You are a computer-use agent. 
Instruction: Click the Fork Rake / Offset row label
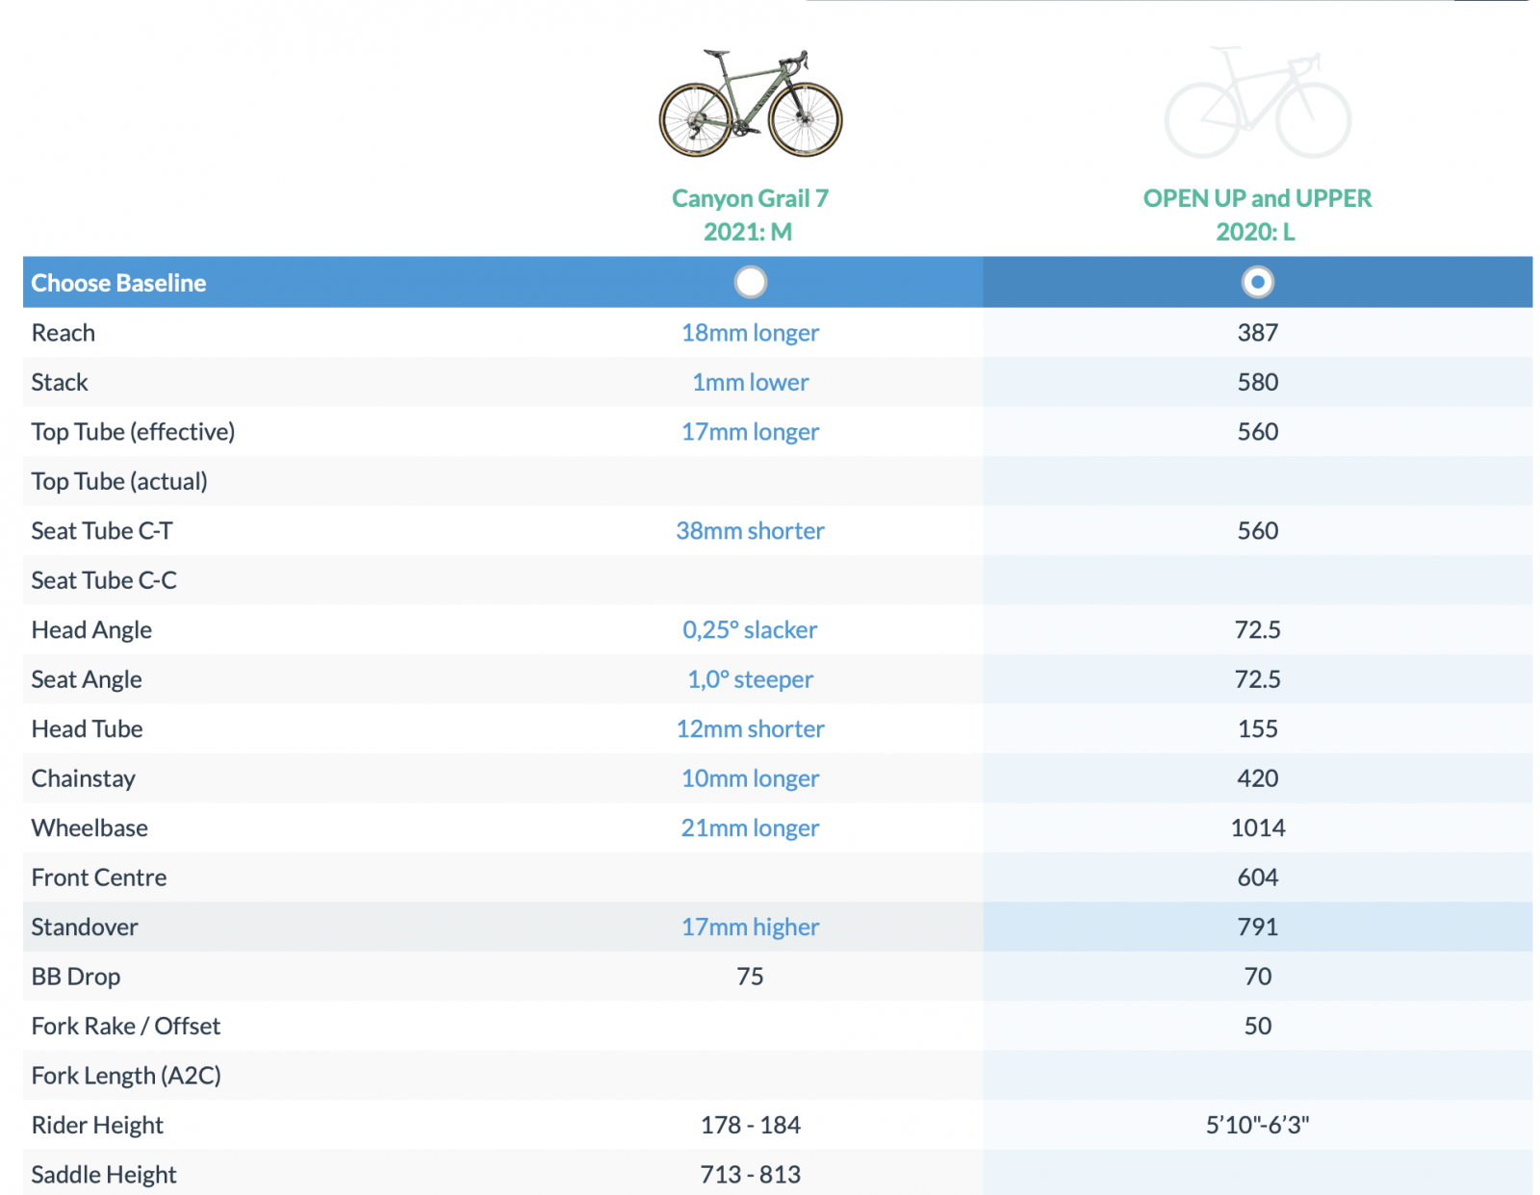pyautogui.click(x=126, y=1027)
